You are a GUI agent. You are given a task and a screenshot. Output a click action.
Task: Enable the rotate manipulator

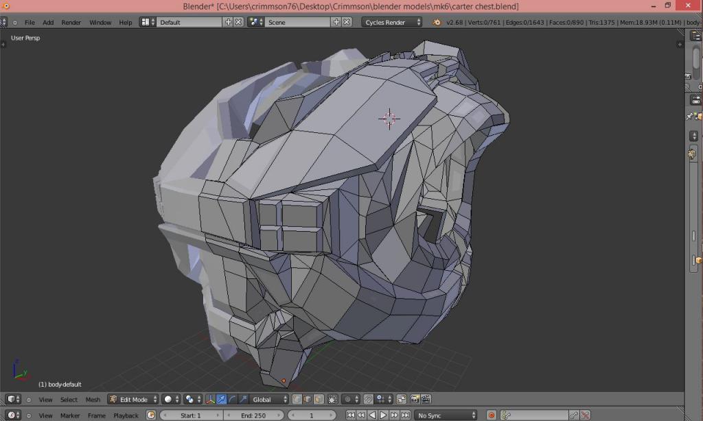tap(232, 399)
